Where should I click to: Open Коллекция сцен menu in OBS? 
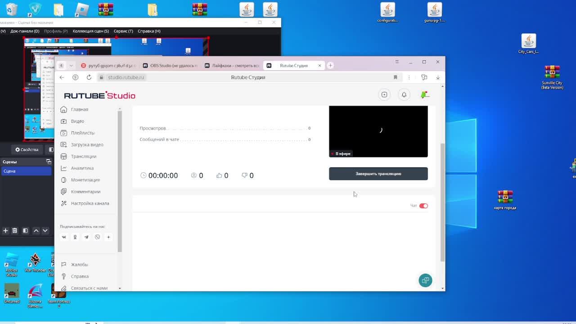[x=90, y=31]
